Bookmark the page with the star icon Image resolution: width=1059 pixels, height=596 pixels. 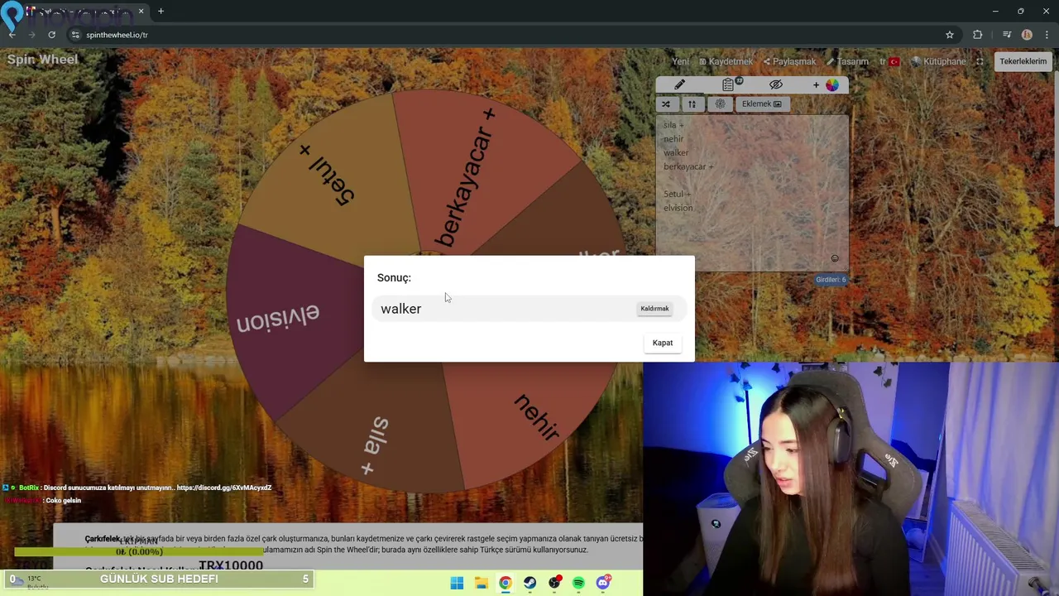950,35
